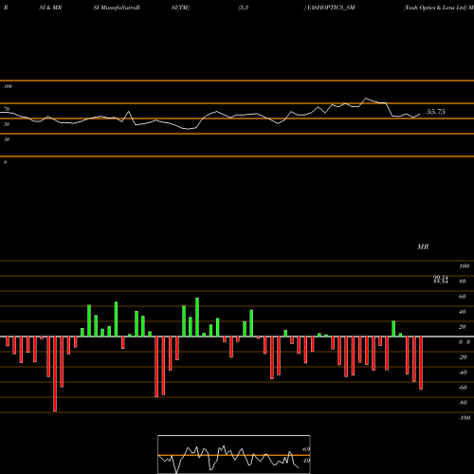Click the mini oscillator chart thumbnail at the bottom
This screenshot has width=474, height=474.
(234, 454)
